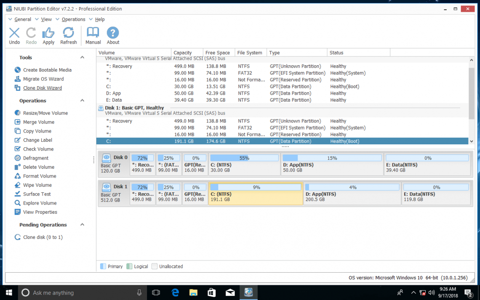Screen dimensions: 480x300
Task: Click the About question mark icon
Action: 113,33
